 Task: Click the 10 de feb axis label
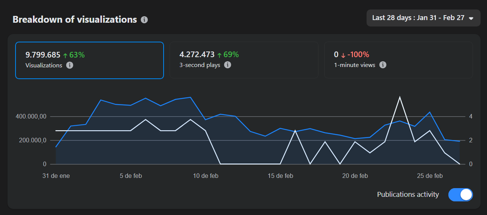click(206, 176)
